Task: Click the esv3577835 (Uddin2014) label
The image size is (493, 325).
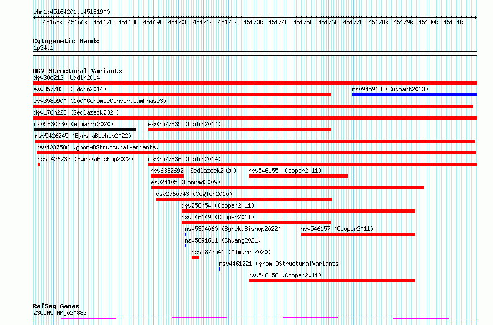Action: [184, 124]
